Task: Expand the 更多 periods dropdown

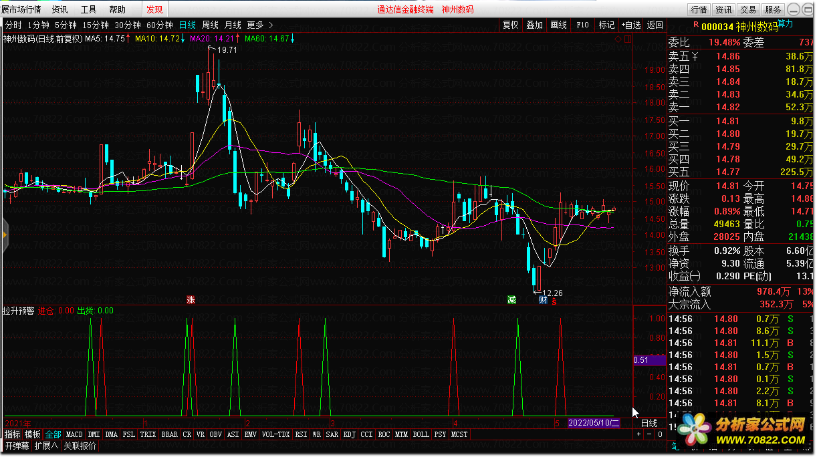Action: tap(259, 25)
